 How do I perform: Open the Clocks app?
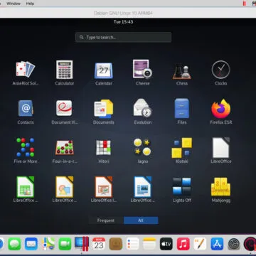pos(220,70)
